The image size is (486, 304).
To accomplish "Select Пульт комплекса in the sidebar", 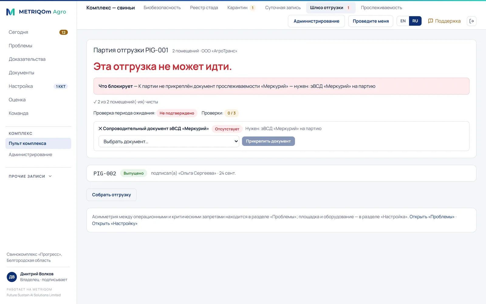I will point(38,143).
